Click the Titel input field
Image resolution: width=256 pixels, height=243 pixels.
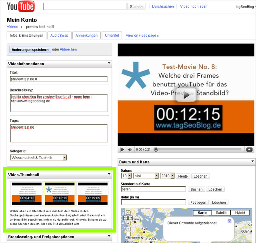[59, 79]
